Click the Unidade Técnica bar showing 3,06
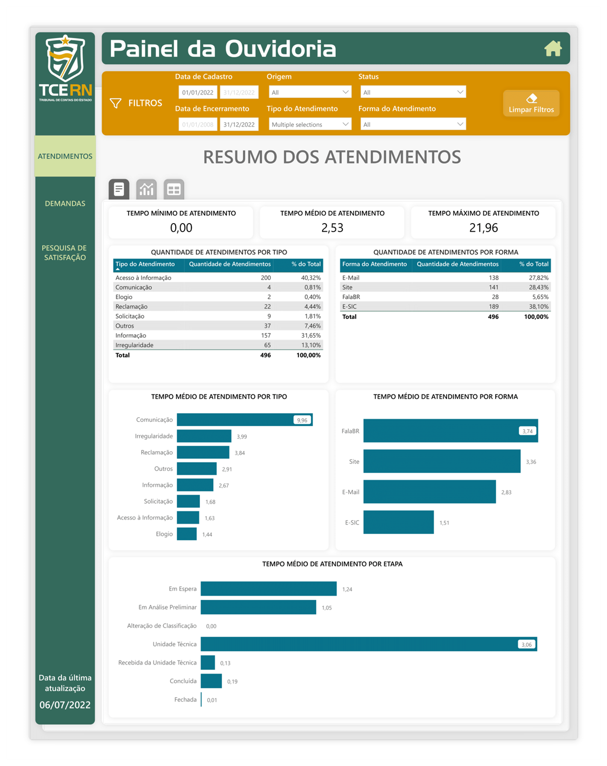607x766 pixels. point(369,644)
